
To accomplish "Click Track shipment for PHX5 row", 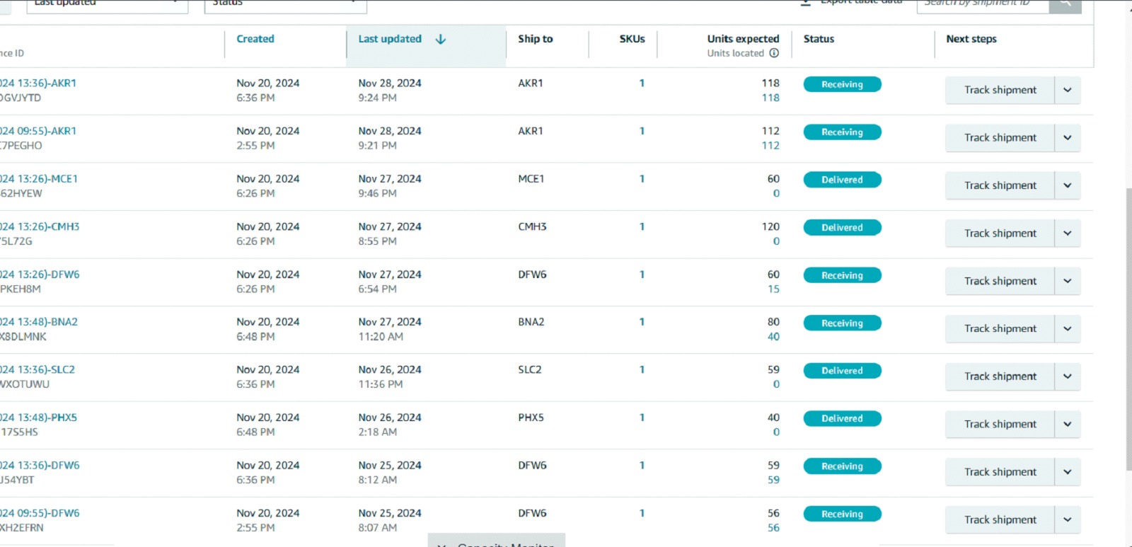I will (1000, 425).
